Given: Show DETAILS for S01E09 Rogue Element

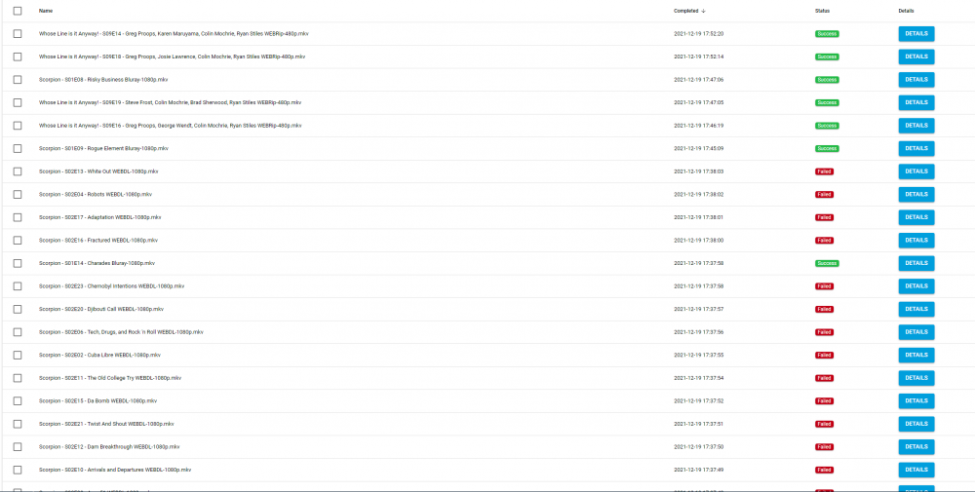Looking at the screenshot, I should (x=916, y=148).
